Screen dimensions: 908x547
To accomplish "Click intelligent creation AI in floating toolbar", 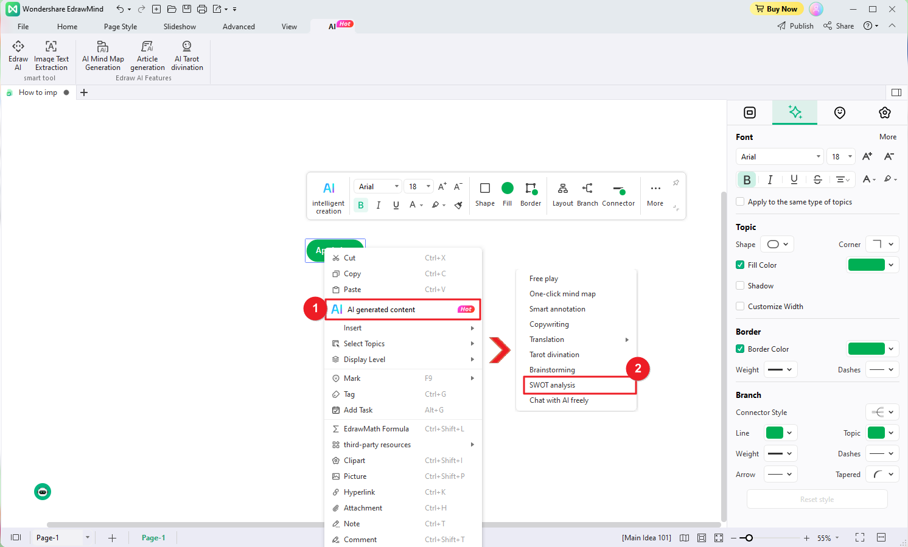I will click(329, 197).
